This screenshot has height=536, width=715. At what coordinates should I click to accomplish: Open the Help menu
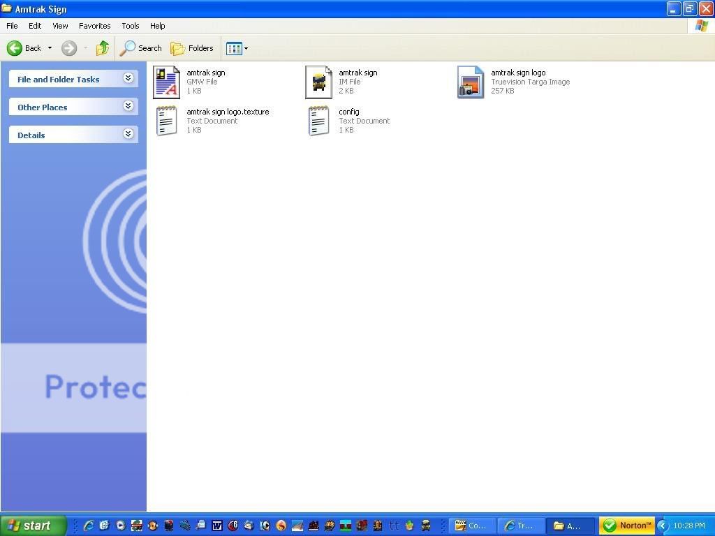click(x=157, y=26)
